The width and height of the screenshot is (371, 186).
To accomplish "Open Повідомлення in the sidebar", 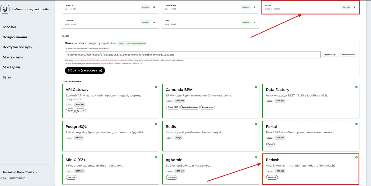I will 15,37.
